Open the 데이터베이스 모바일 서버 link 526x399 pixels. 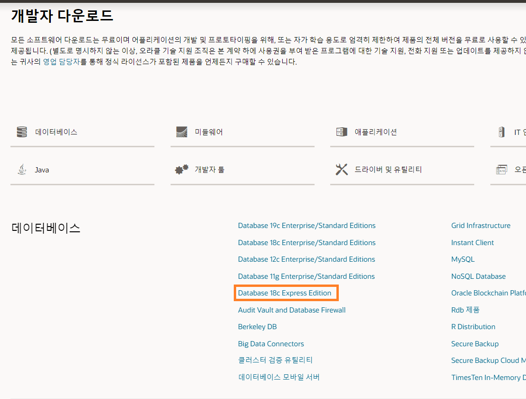279,377
